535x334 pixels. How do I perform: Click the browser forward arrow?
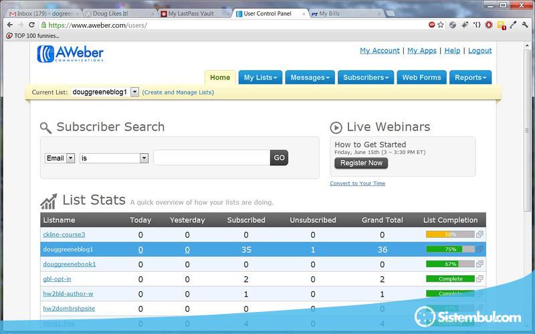pyautogui.click(x=21, y=25)
